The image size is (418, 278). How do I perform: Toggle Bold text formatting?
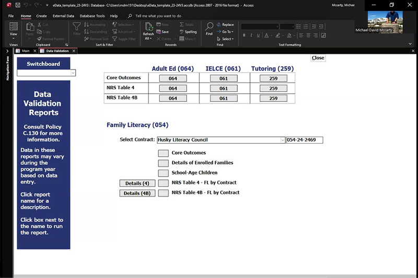(244, 35)
